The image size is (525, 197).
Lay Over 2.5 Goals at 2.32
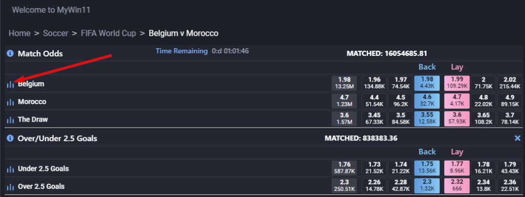[457, 186]
